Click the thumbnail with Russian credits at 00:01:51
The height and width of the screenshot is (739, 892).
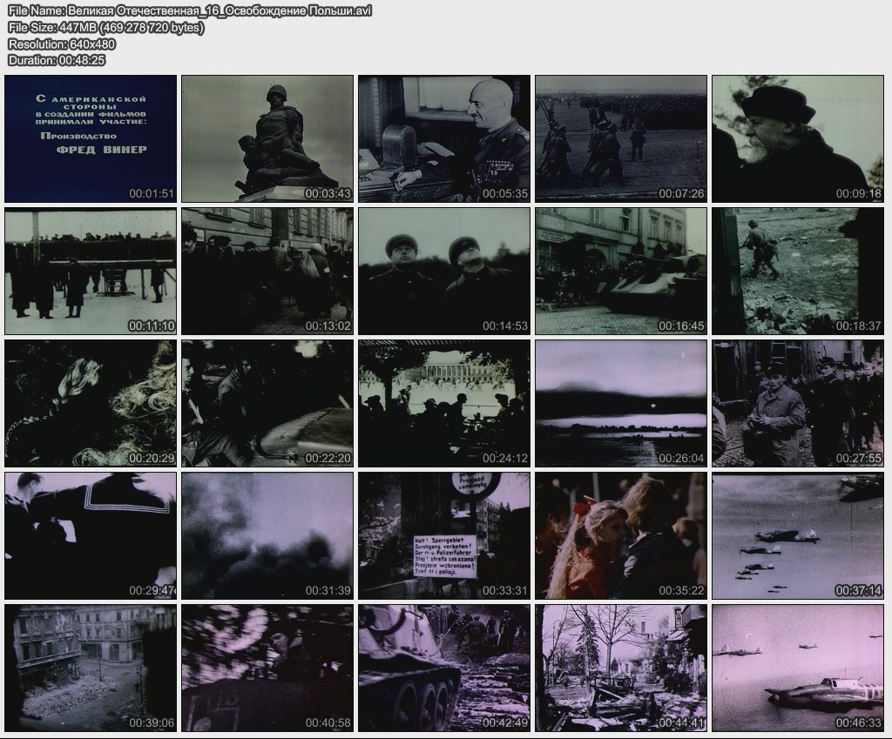click(91, 138)
